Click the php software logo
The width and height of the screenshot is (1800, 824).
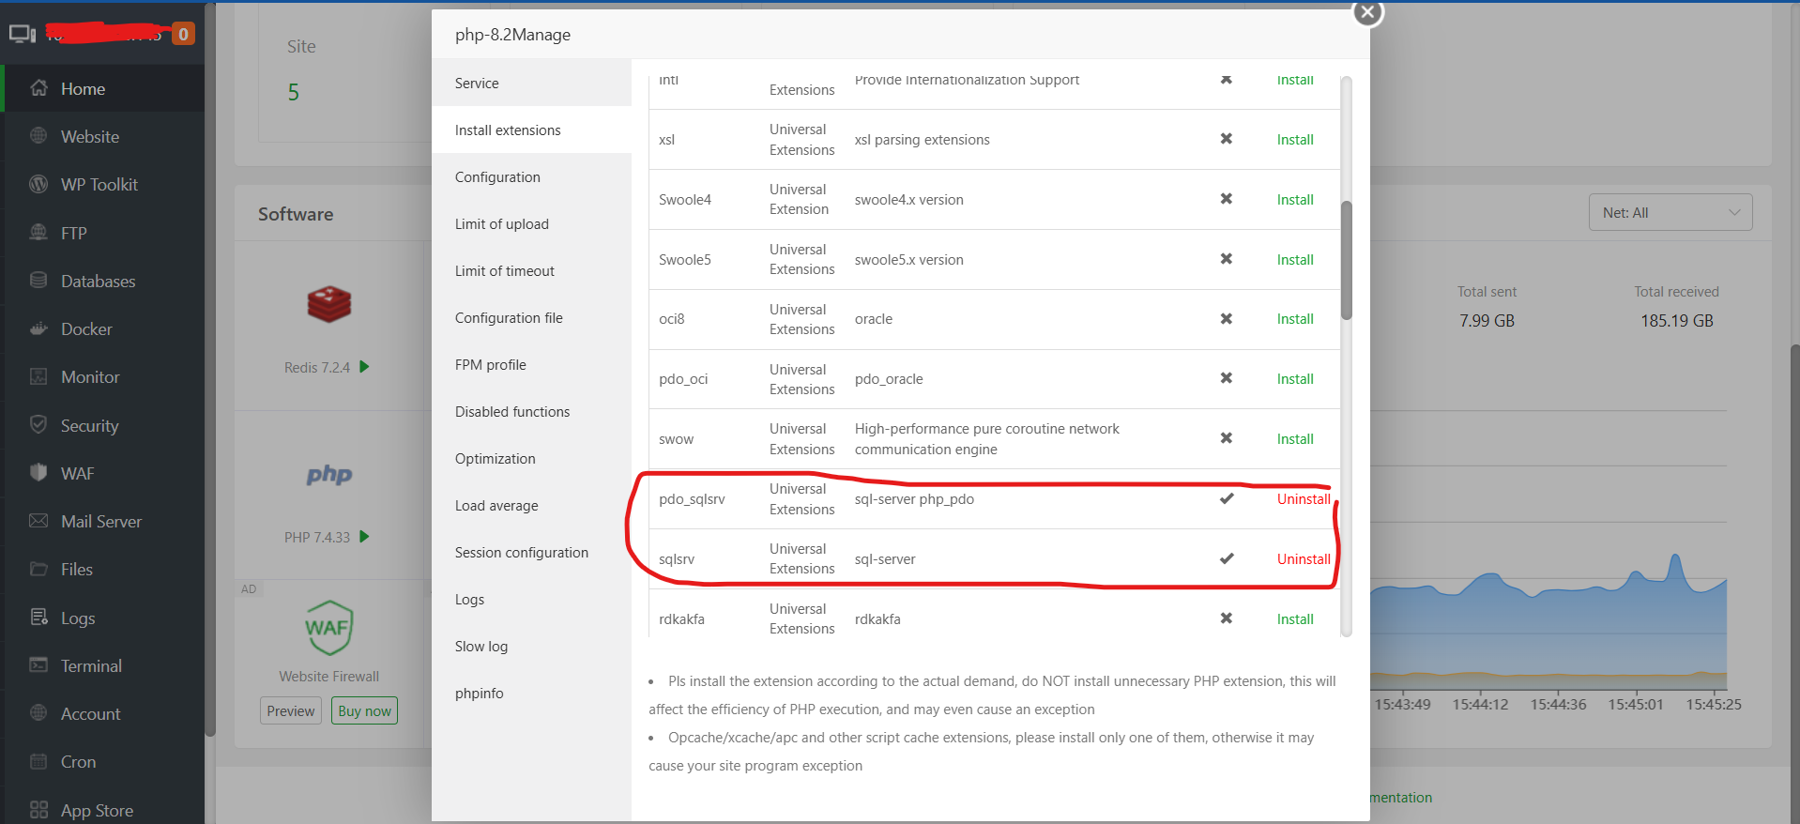(x=328, y=474)
